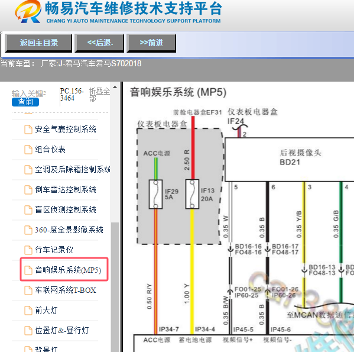Focus the 输入关键字 search input field
354x352 pixels.
pyautogui.click(x=29, y=93)
